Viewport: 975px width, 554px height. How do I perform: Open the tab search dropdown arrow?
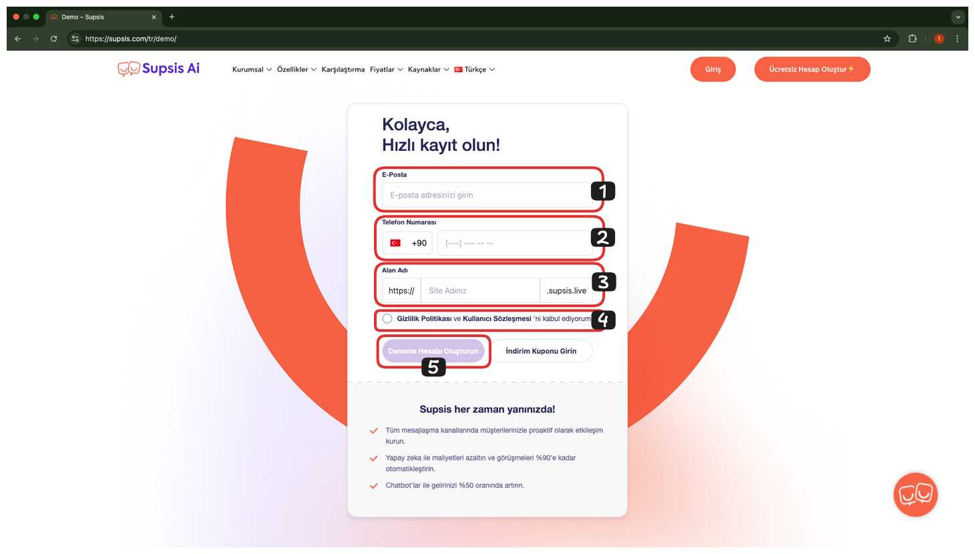click(958, 17)
